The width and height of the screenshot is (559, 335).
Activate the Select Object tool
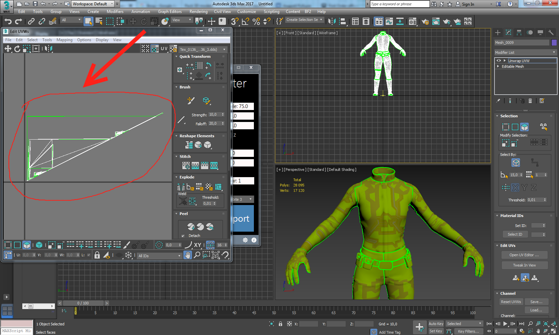pos(89,22)
